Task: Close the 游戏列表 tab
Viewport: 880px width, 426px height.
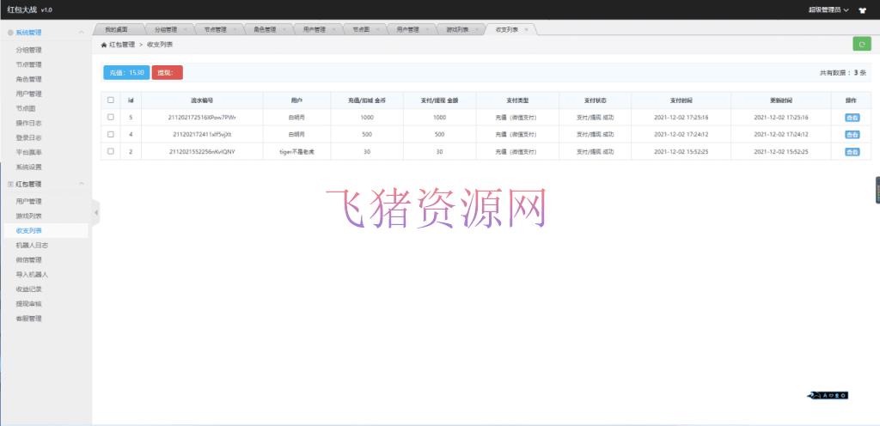Action: pyautogui.click(x=476, y=30)
